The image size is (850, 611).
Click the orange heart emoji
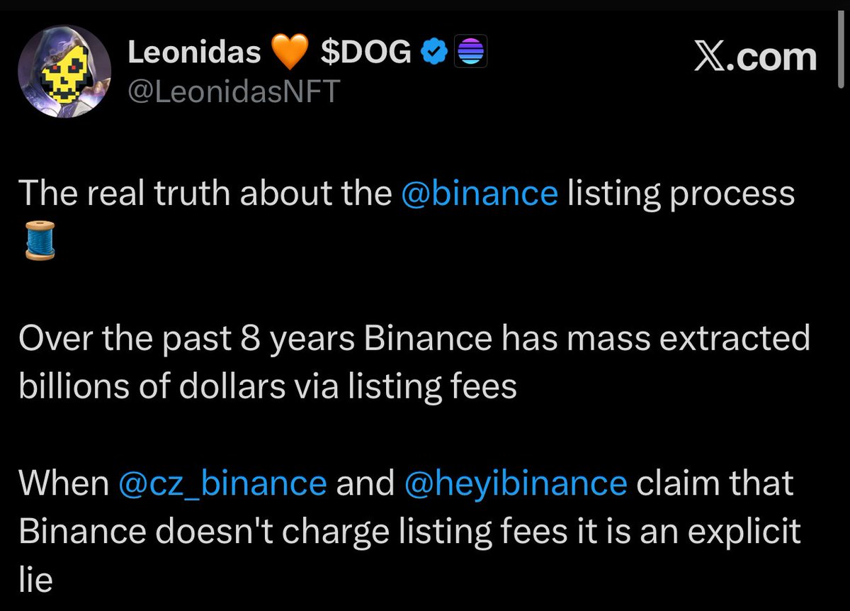coord(292,55)
